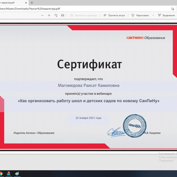Select the Нарисовать draw tool
The image size is (177, 177).
tap(140, 15)
